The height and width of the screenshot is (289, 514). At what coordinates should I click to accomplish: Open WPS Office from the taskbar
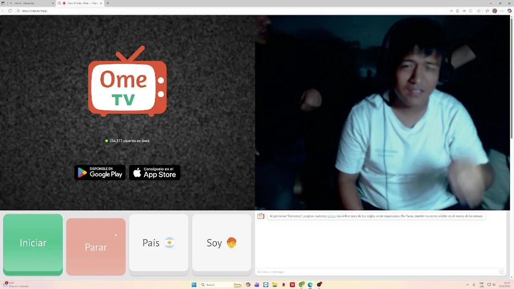click(292, 285)
